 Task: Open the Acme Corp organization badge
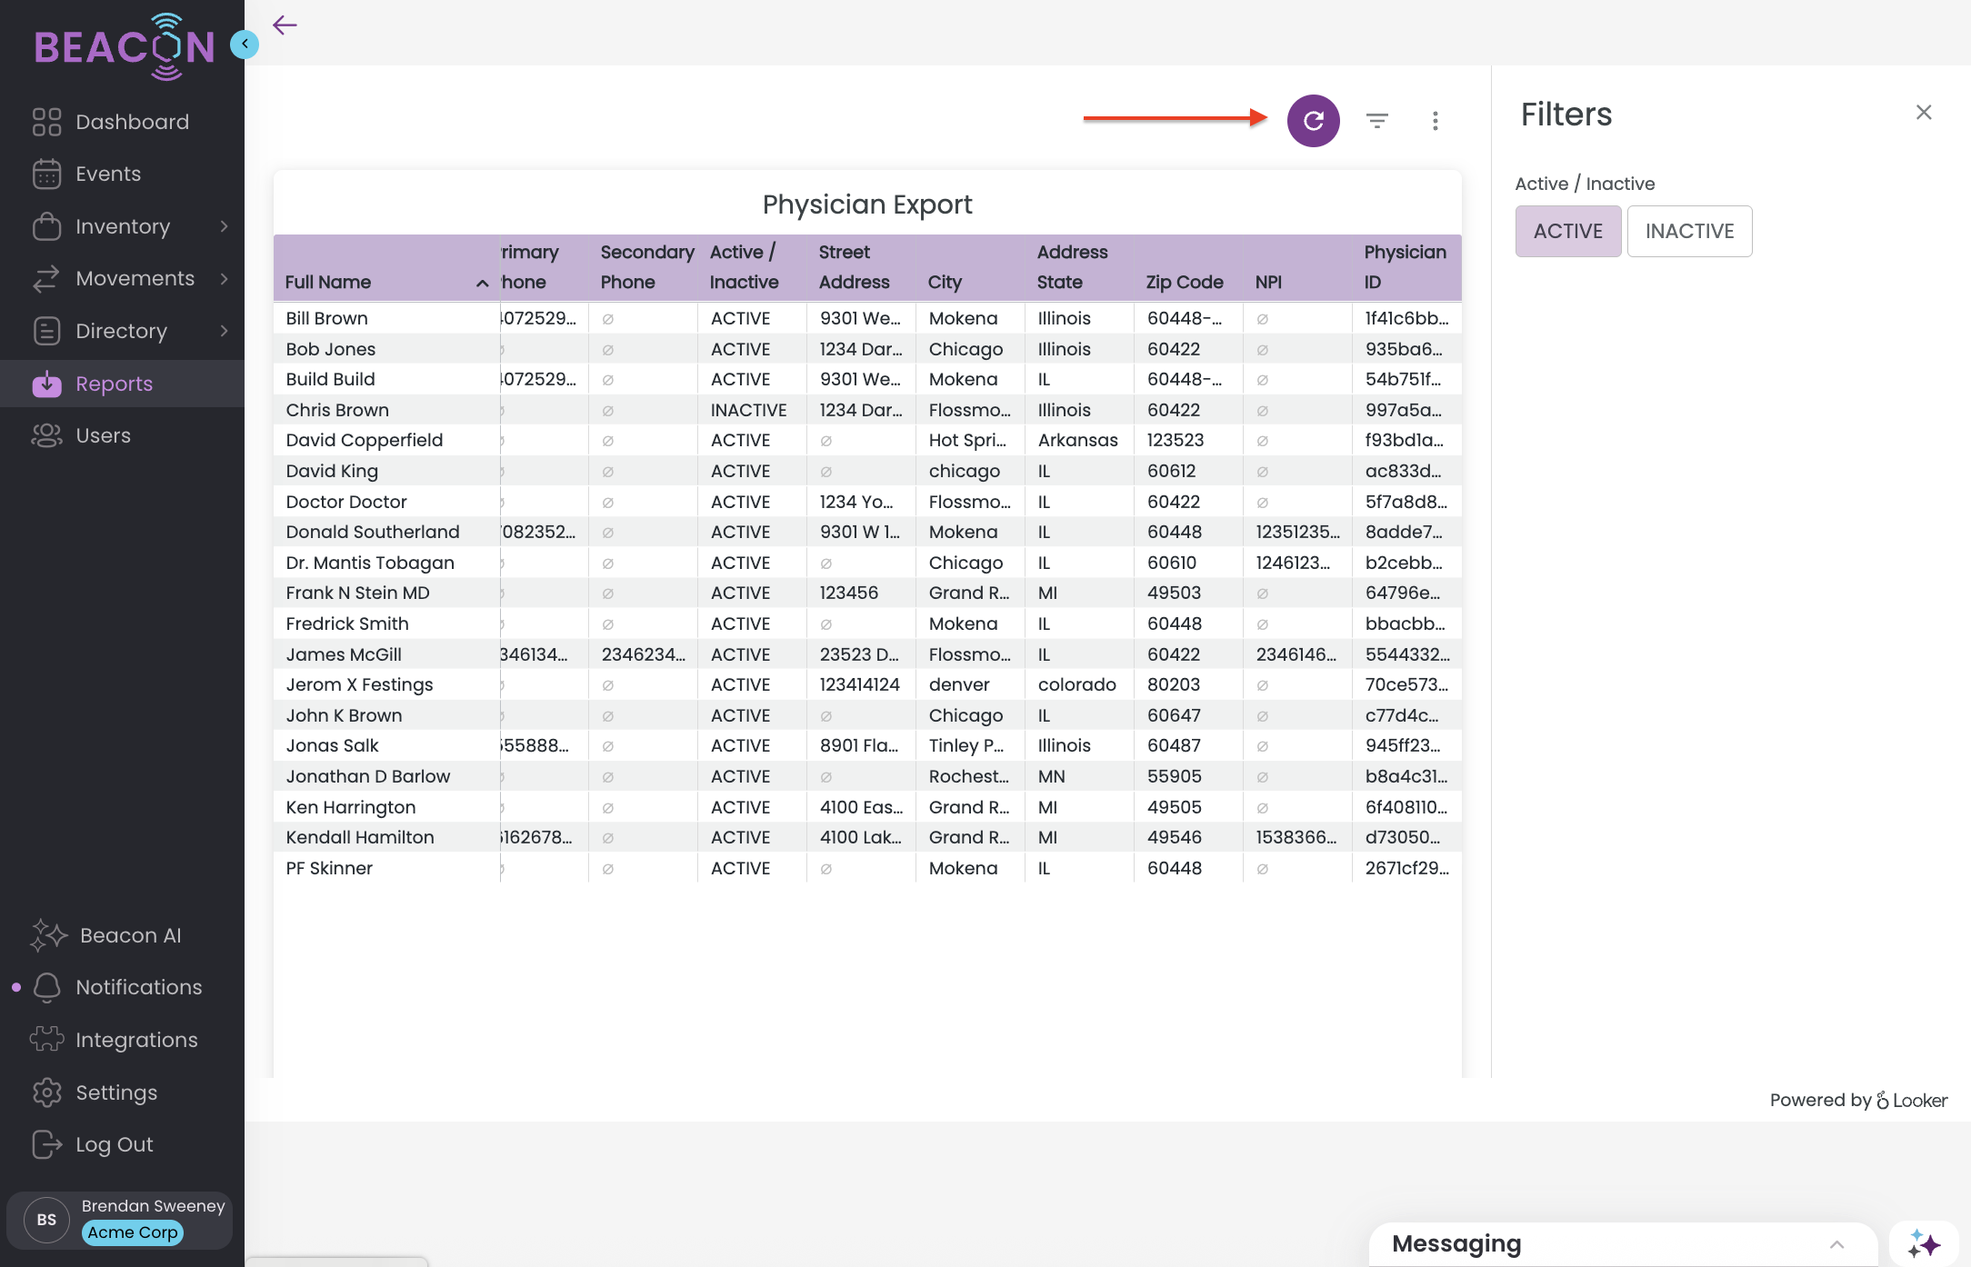[x=133, y=1232]
